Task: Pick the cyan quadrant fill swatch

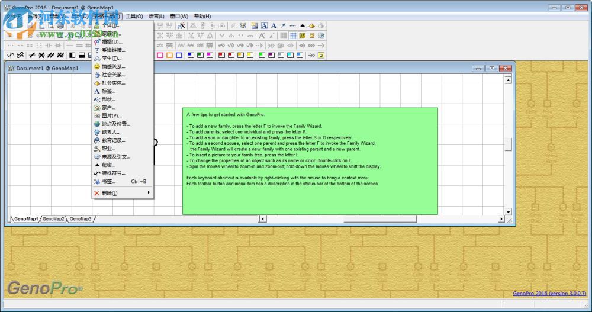Action: click(290, 55)
